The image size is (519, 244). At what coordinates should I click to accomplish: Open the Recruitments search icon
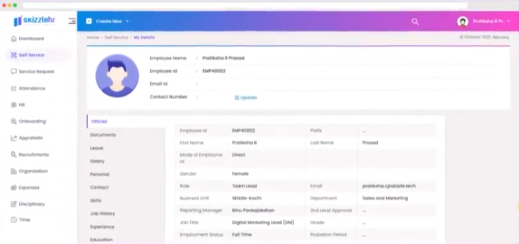click(14, 155)
